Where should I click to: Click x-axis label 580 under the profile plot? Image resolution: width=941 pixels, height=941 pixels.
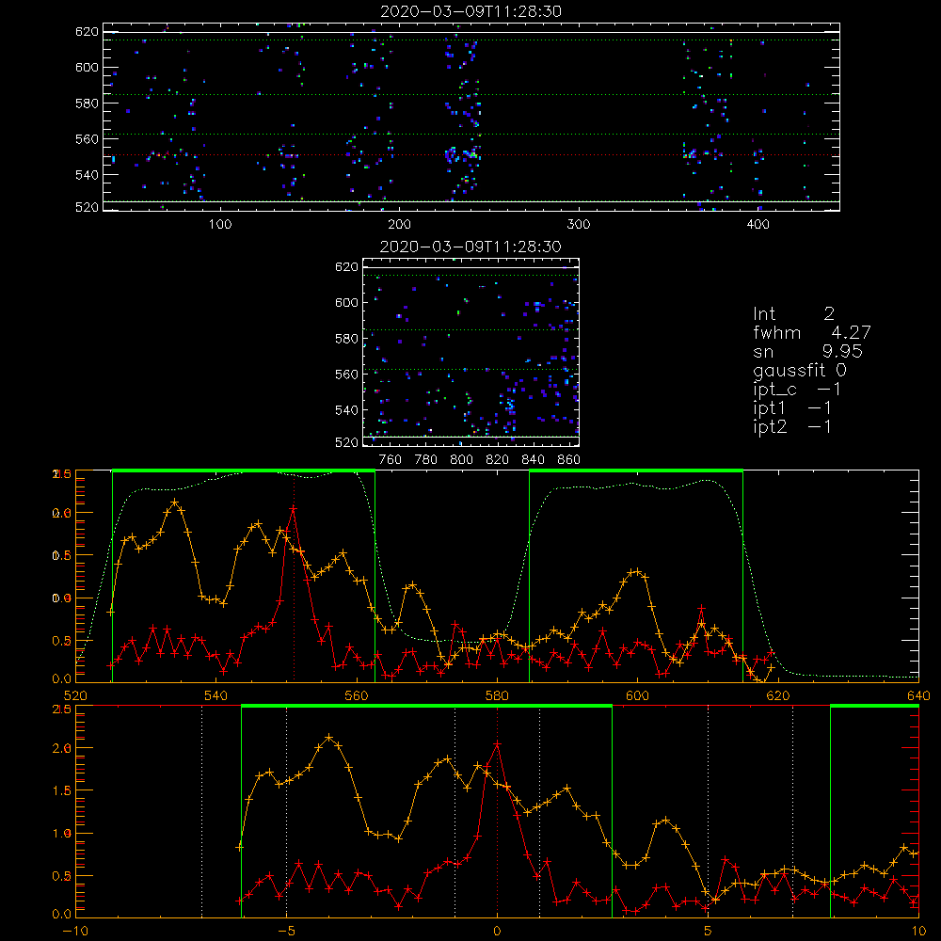pos(497,695)
